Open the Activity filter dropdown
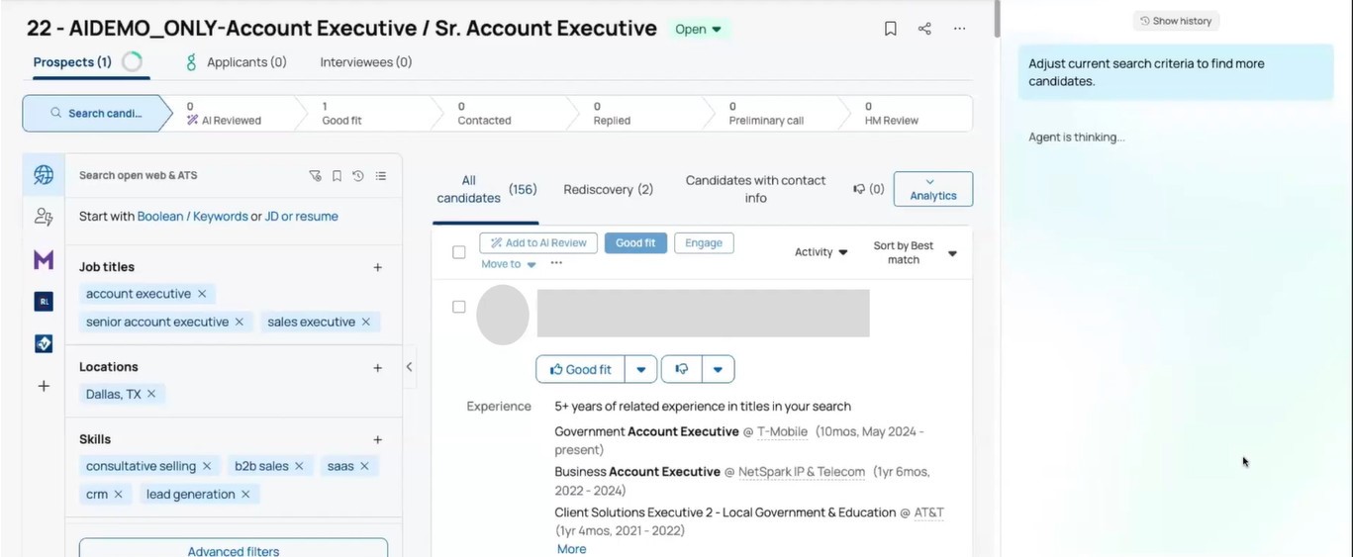The width and height of the screenshot is (1353, 557). coord(821,252)
